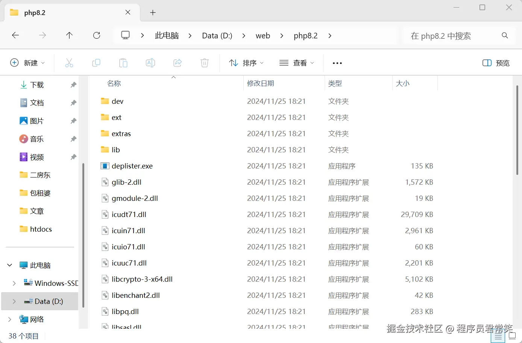Open the more options ellipsis menu

coord(337,63)
